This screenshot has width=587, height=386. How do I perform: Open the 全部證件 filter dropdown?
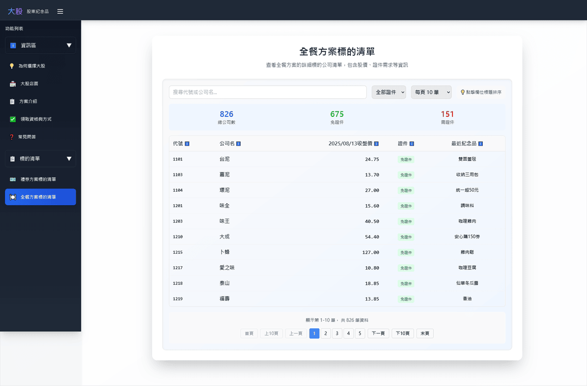pos(389,92)
